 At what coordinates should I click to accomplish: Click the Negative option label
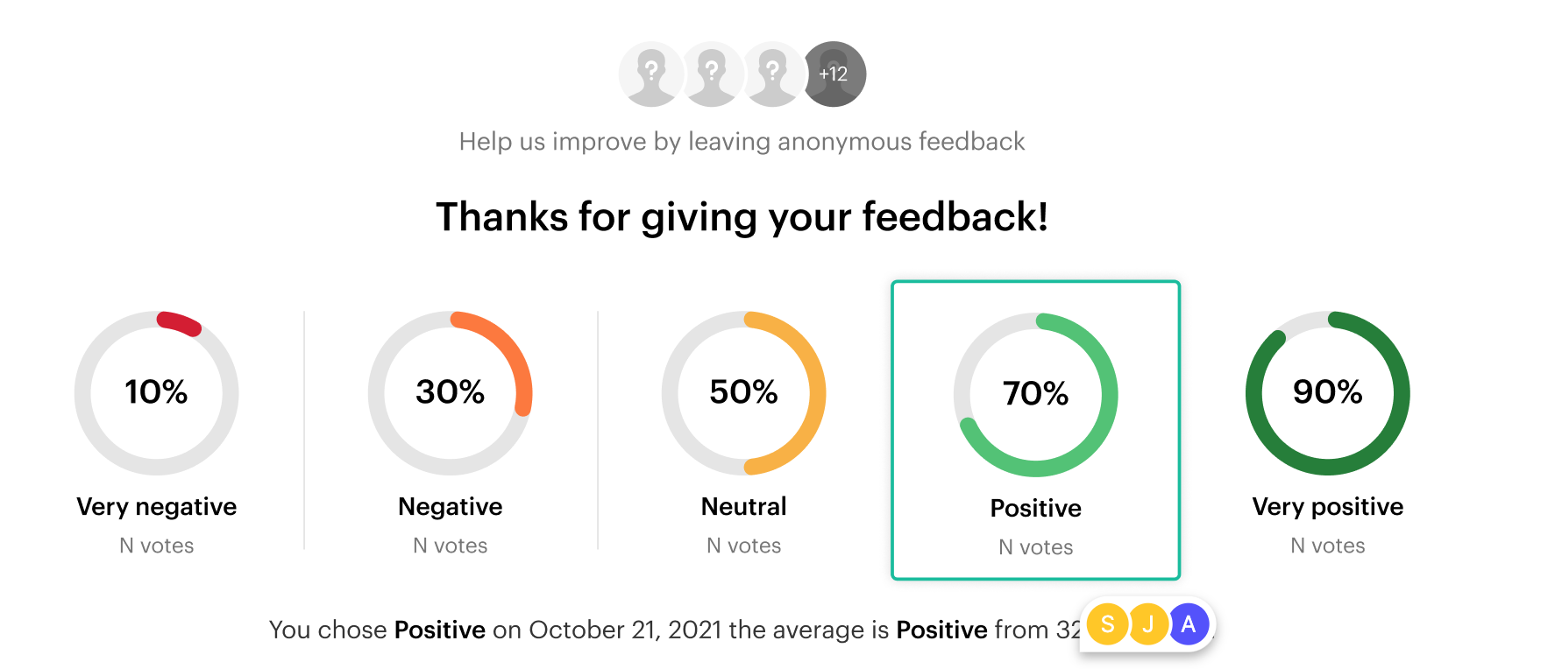[451, 507]
